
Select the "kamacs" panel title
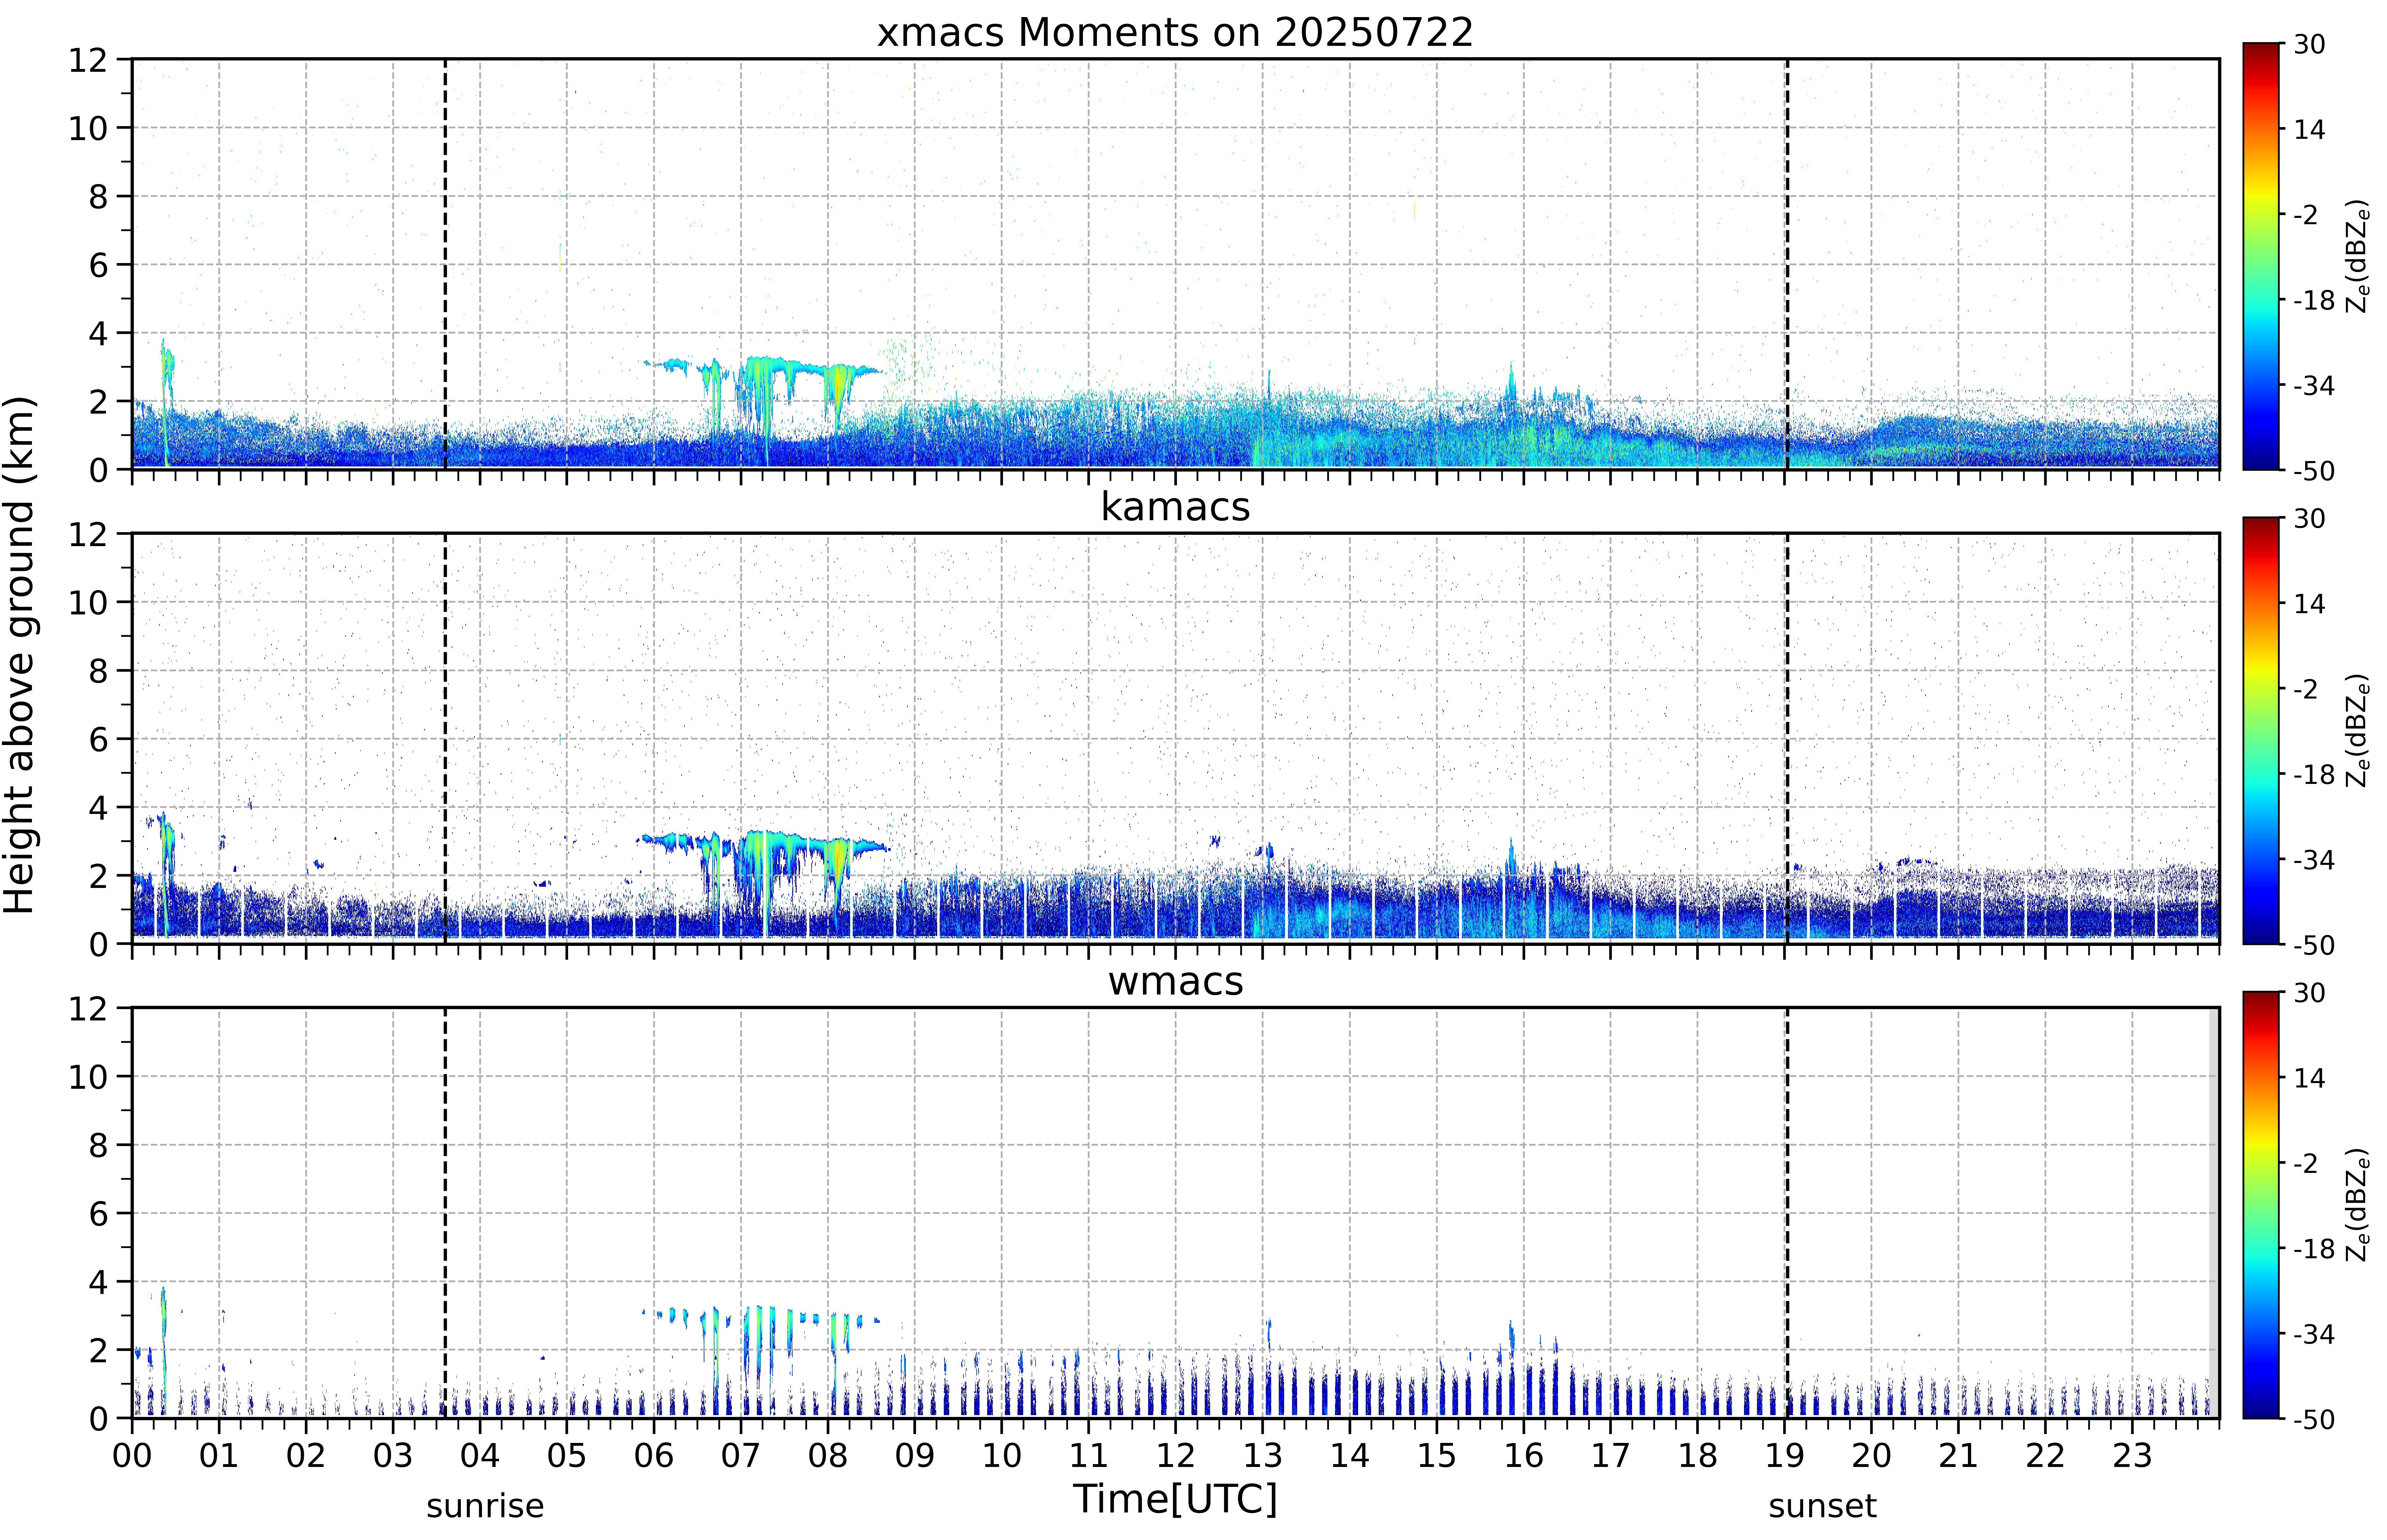pos(1175,507)
